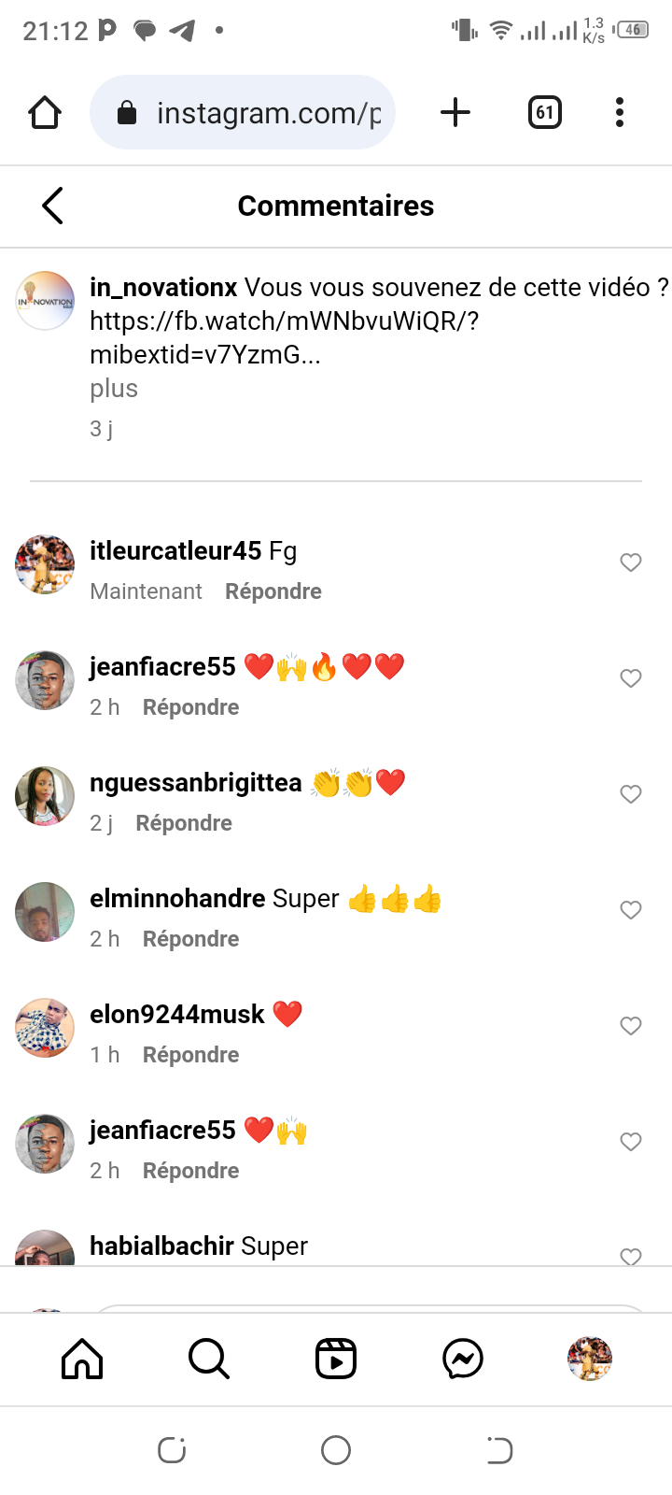Viewport: 672px width, 1495px height.
Task: Open the Reels tab
Action: [x=336, y=1359]
